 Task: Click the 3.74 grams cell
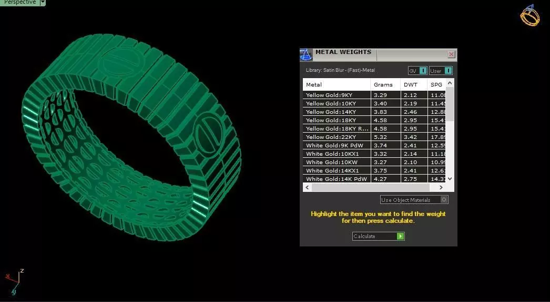click(385, 145)
